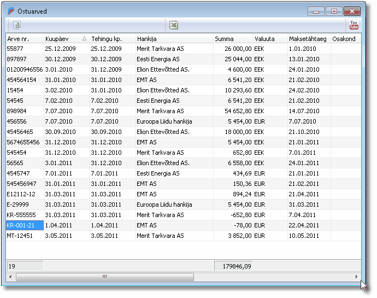Sort by the Tehingu kp. column header
The width and height of the screenshot is (377, 298).
[x=113, y=39]
